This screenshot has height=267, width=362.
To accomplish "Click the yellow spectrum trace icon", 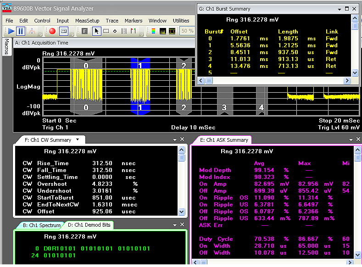I will (162, 31).
